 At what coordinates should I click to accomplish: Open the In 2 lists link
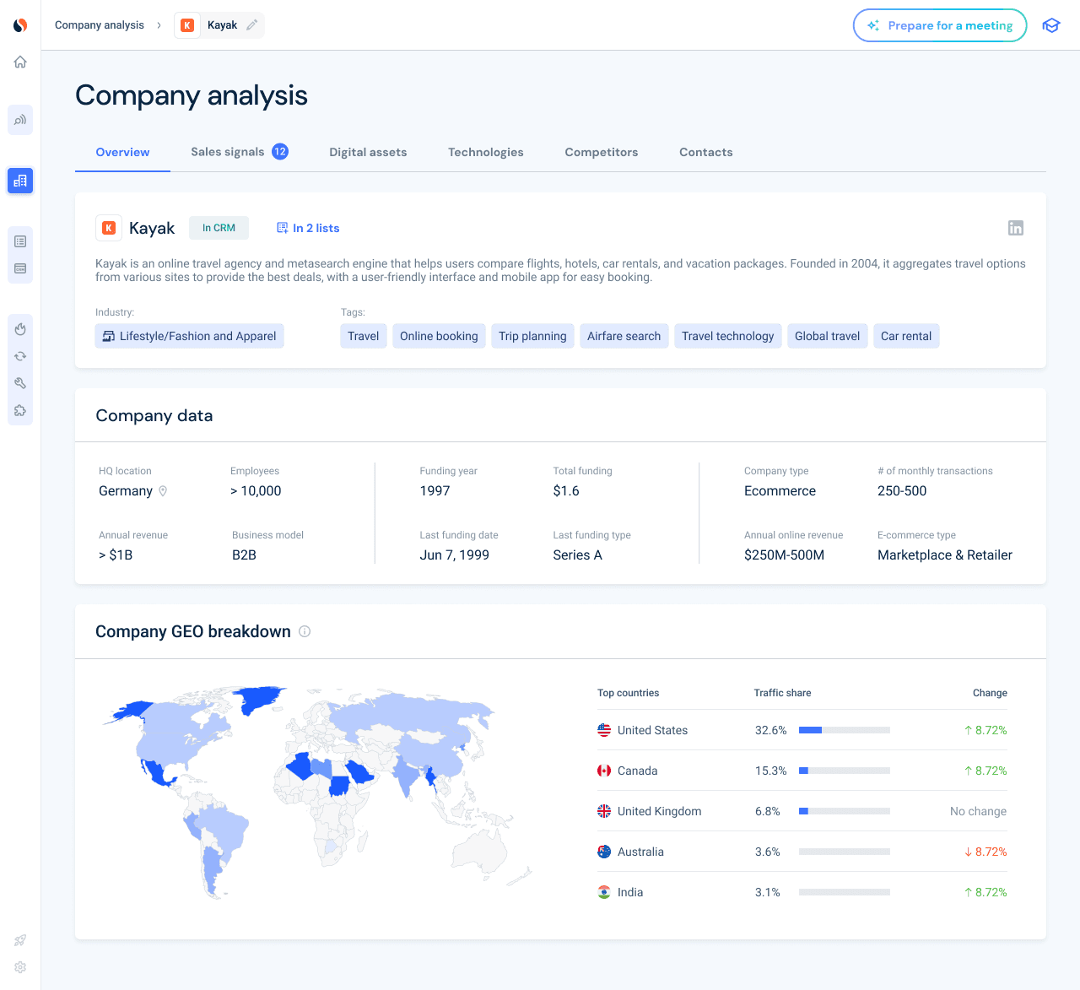[x=308, y=228]
